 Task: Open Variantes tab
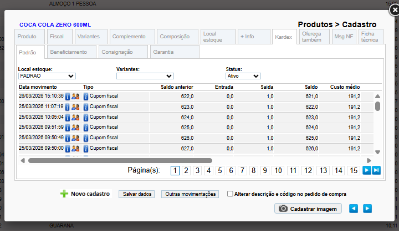point(91,37)
